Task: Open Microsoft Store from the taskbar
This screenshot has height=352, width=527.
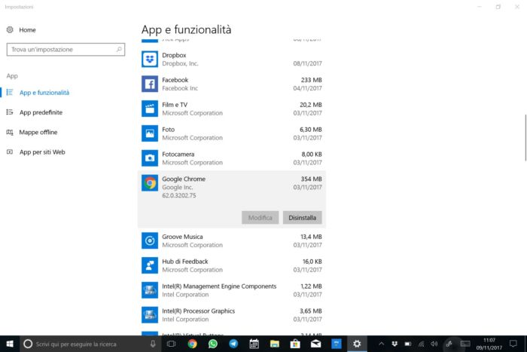Action: [295, 344]
